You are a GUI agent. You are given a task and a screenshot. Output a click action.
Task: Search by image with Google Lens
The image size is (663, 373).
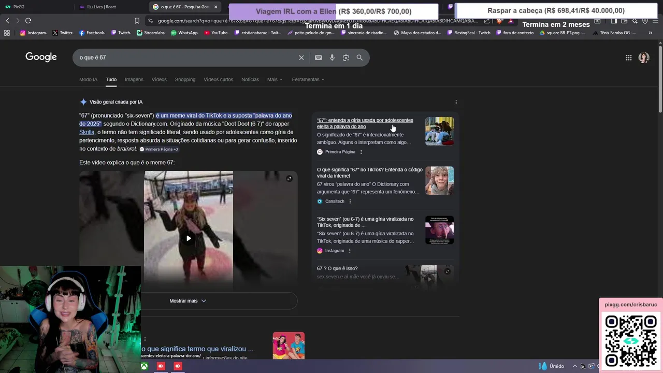(x=345, y=58)
